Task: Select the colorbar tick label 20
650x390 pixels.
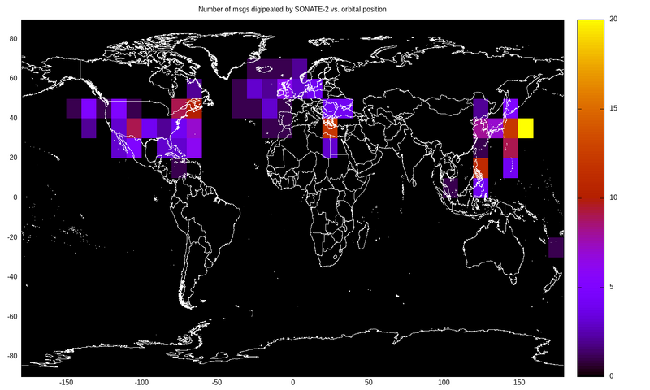Action: pyautogui.click(x=613, y=19)
